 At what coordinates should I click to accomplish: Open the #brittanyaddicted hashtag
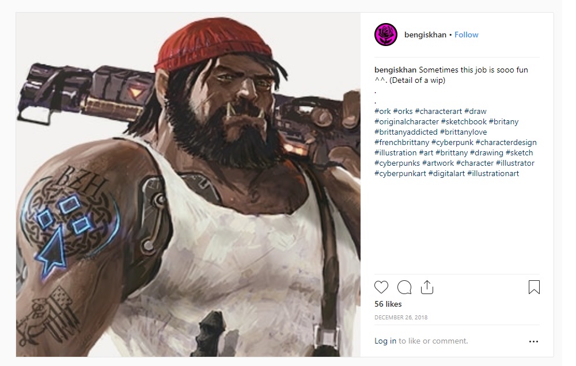tap(406, 132)
